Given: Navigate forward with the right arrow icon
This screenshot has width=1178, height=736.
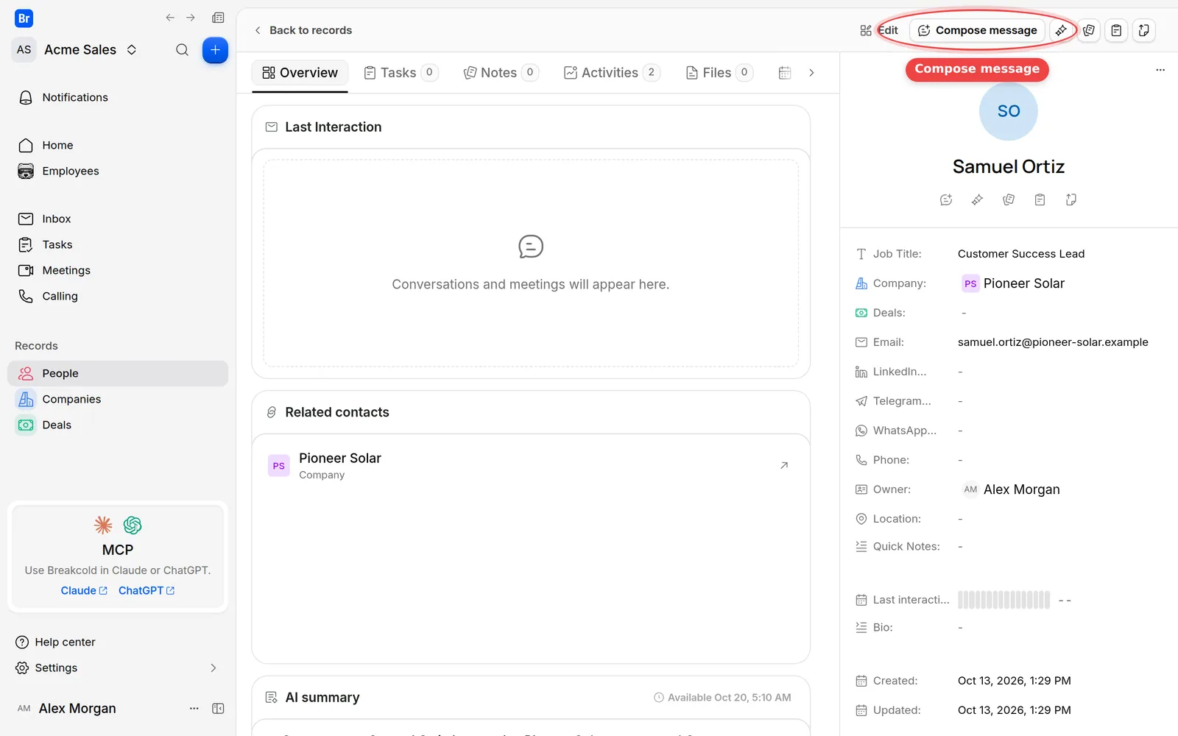Looking at the screenshot, I should 191,18.
